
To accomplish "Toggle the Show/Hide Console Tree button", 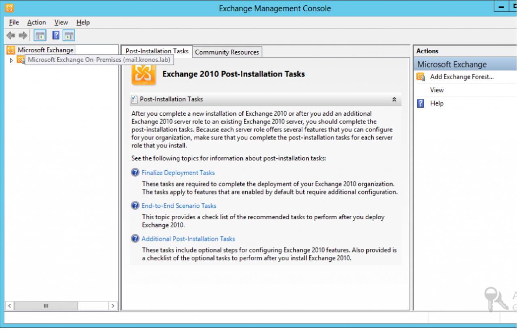I will [40, 36].
